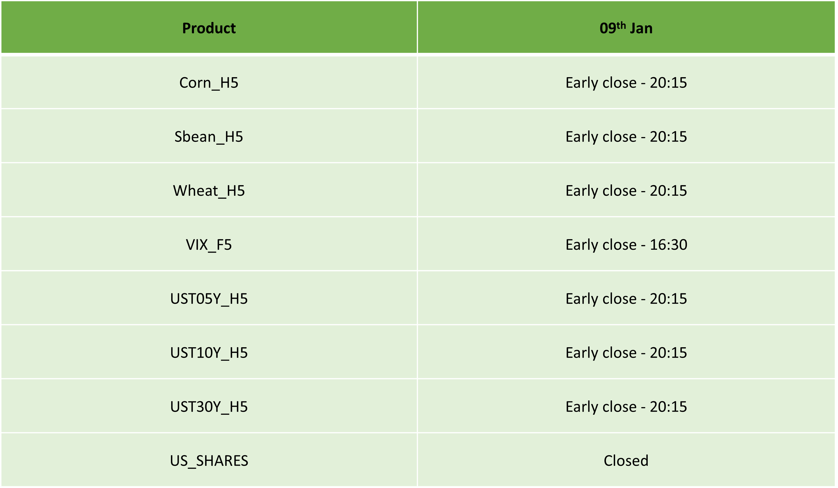Click Sbean_H5 early close time cell
The image size is (838, 488).
[x=626, y=136]
